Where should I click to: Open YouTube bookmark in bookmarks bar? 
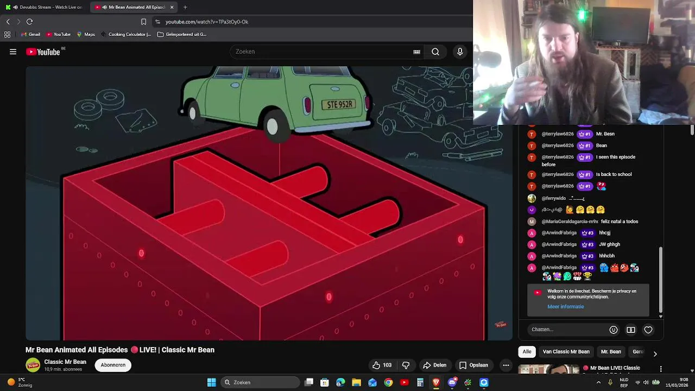click(58, 34)
